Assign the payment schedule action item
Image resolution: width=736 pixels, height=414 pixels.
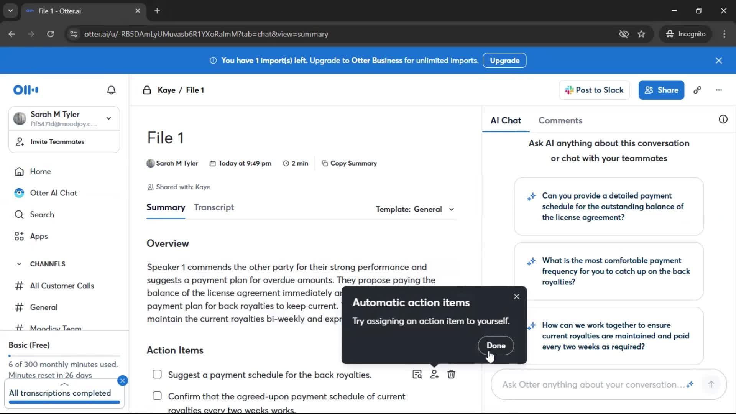(434, 375)
